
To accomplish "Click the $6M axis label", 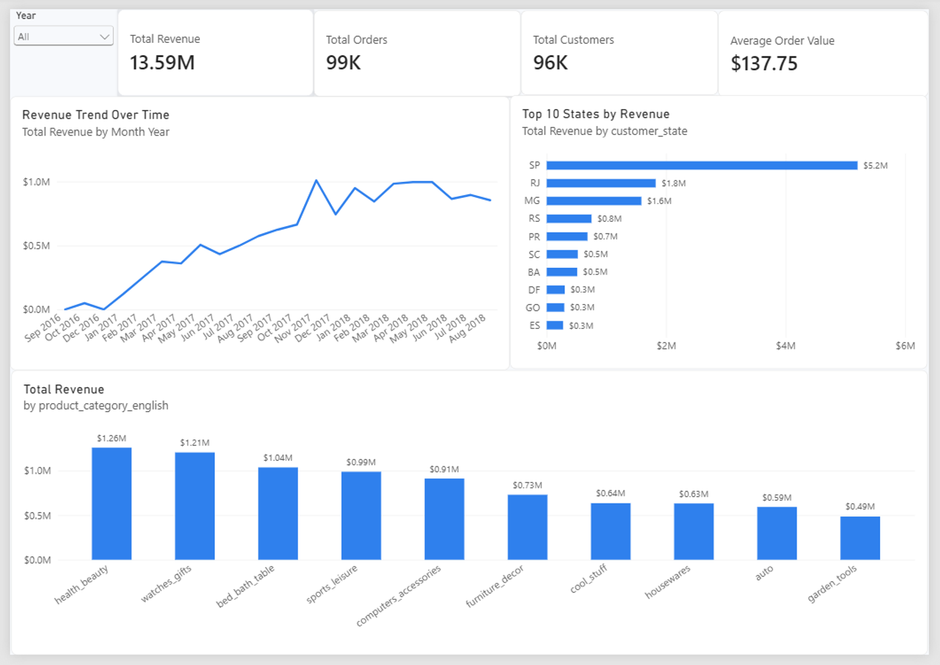I will [x=905, y=346].
